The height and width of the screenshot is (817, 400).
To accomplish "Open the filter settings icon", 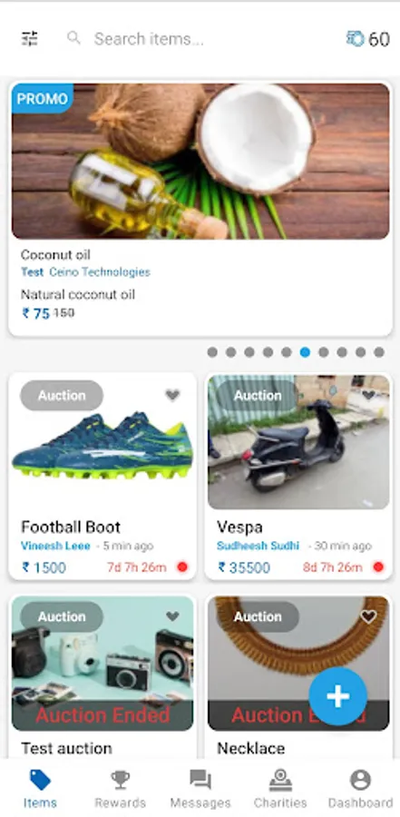I will click(30, 38).
